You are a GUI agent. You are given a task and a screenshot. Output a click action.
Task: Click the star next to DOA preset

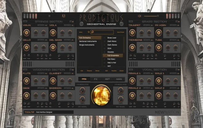pyautogui.click(x=105, y=48)
